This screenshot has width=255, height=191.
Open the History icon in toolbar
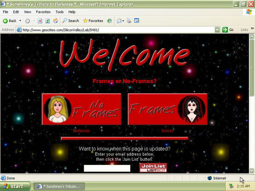click(110, 21)
